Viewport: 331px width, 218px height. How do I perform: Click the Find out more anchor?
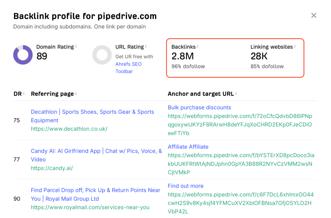[186, 186]
